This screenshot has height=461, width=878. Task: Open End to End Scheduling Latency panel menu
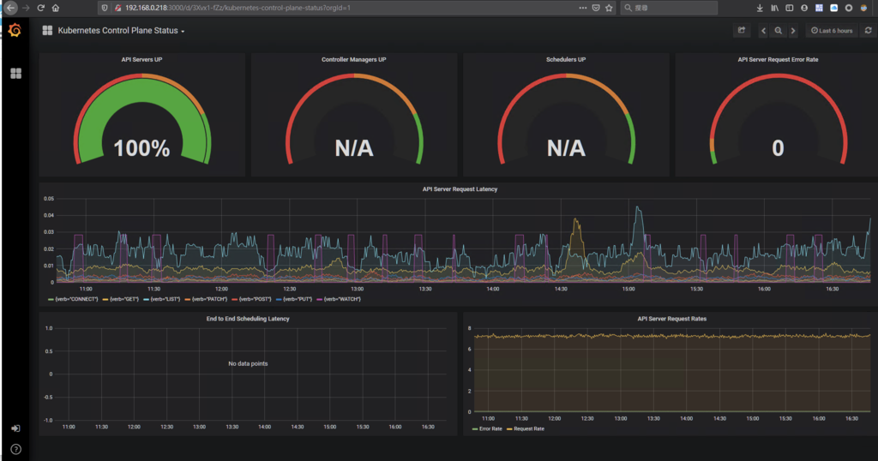[x=248, y=319]
